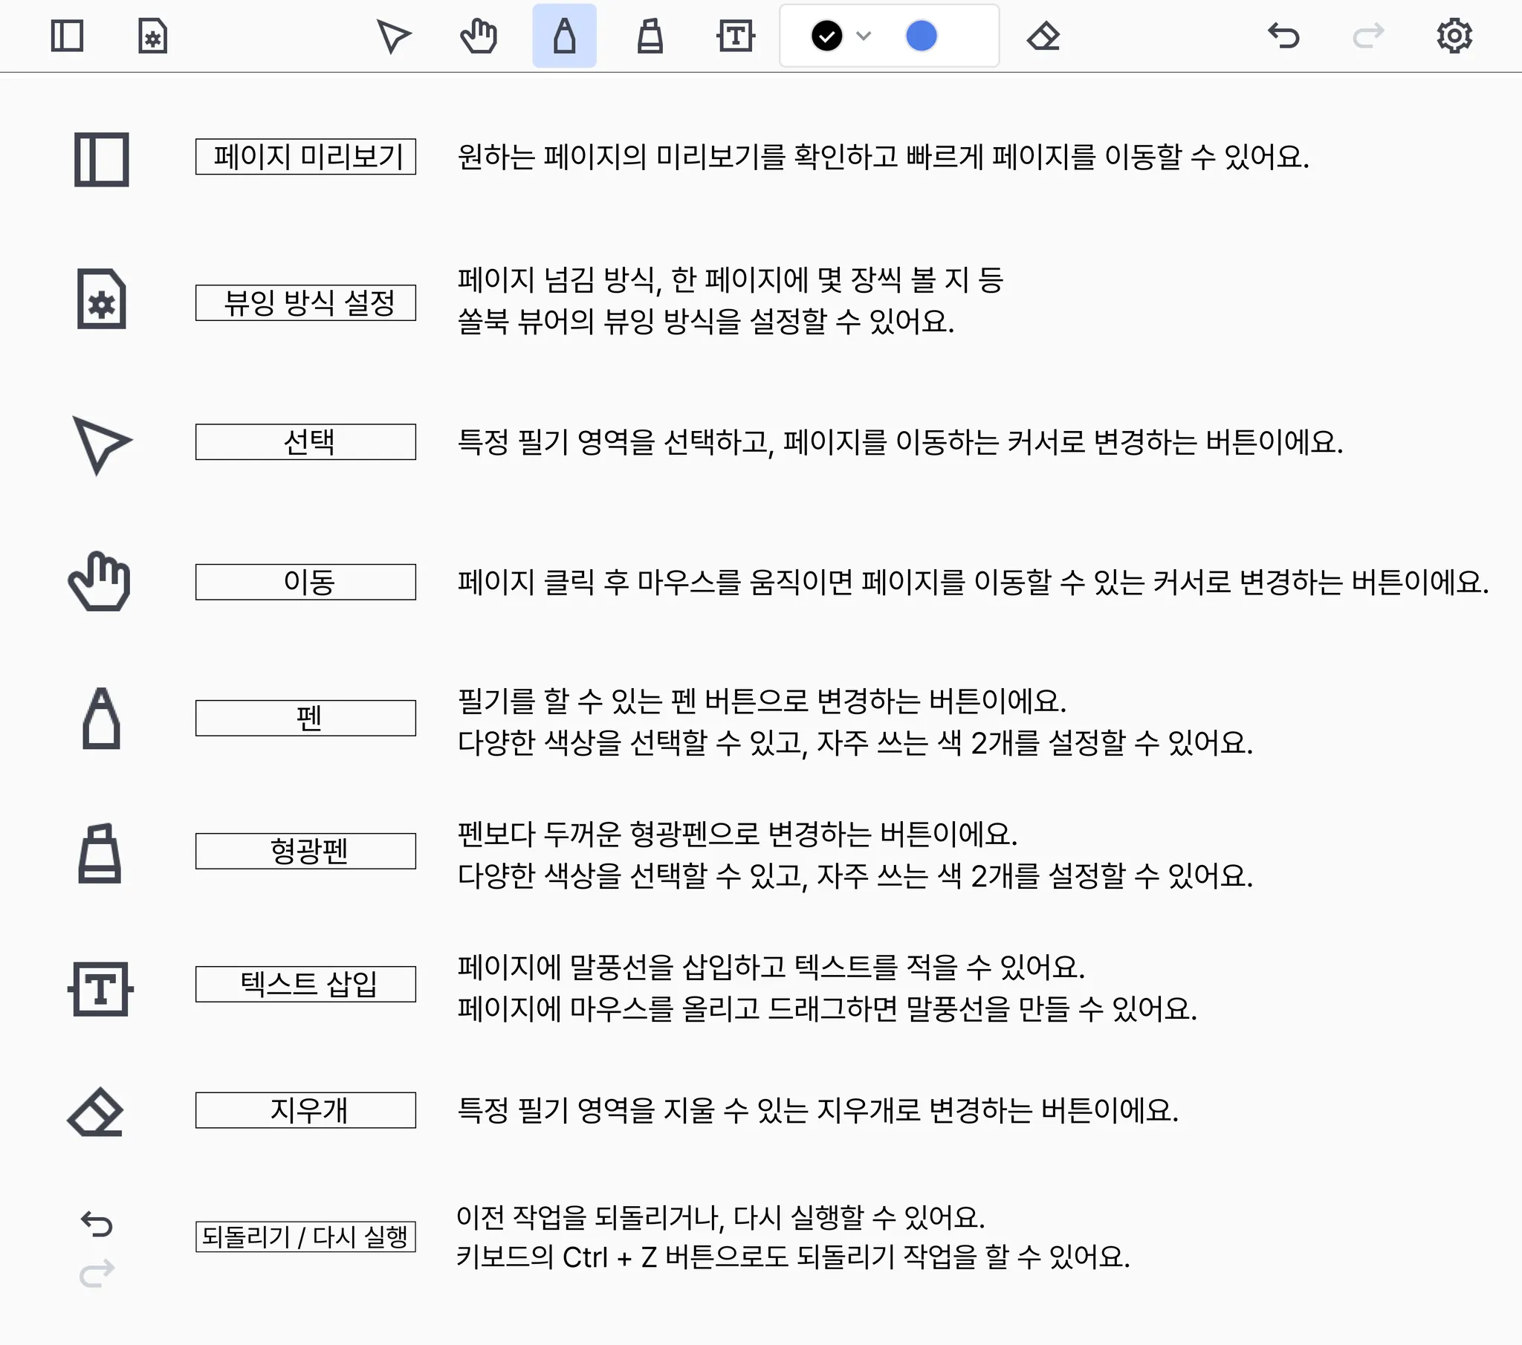The height and width of the screenshot is (1345, 1522).
Task: Click the greyed redo arrow in toolbar
Action: click(1369, 36)
